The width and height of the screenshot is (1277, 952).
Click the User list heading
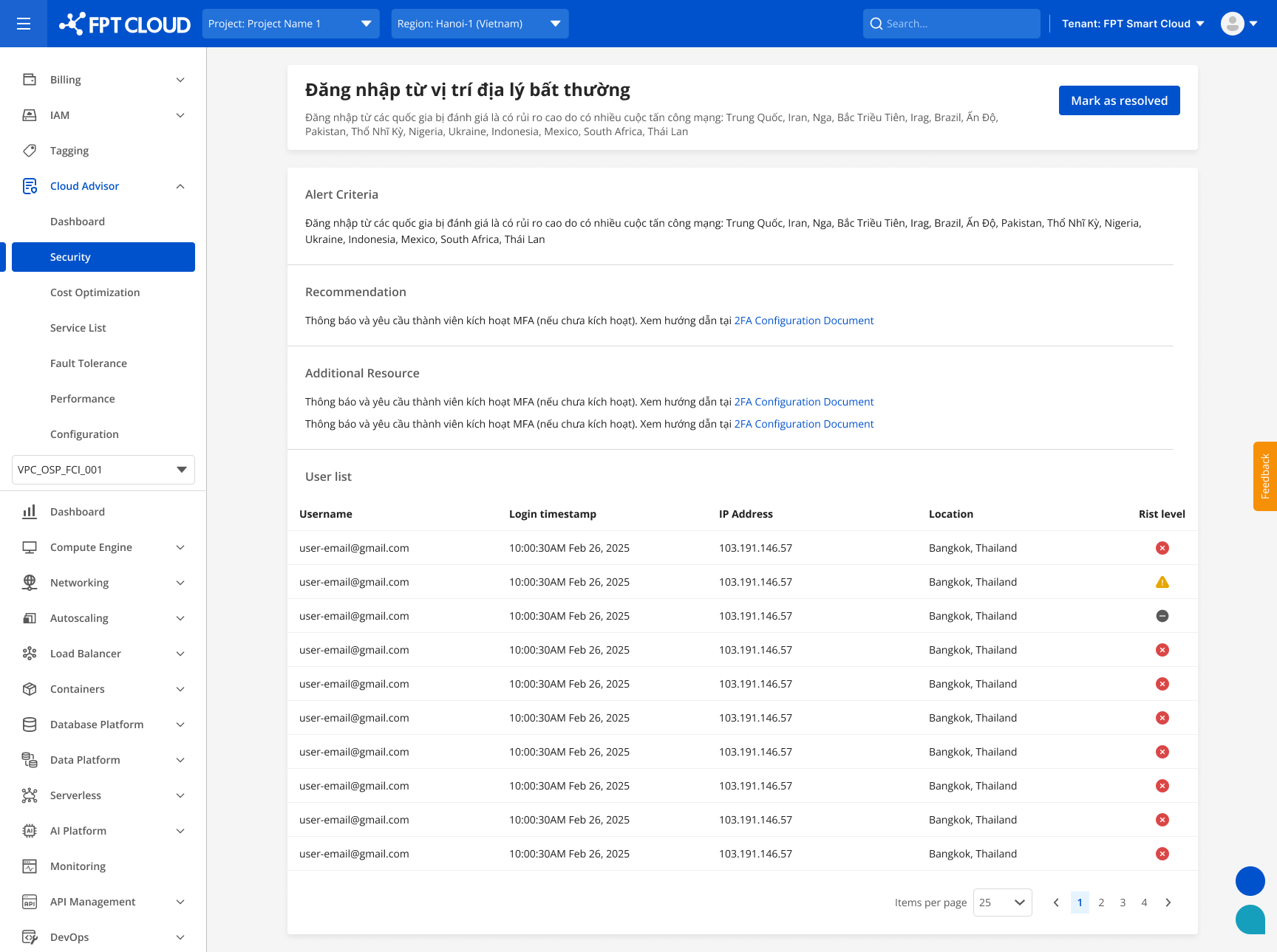tap(328, 476)
